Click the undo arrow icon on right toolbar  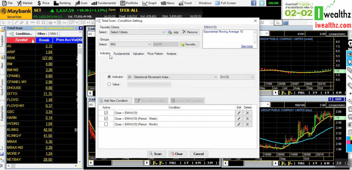[x=350, y=101]
